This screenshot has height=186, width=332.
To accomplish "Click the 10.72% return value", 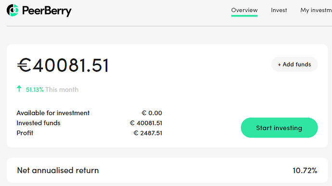I will (x=305, y=170).
